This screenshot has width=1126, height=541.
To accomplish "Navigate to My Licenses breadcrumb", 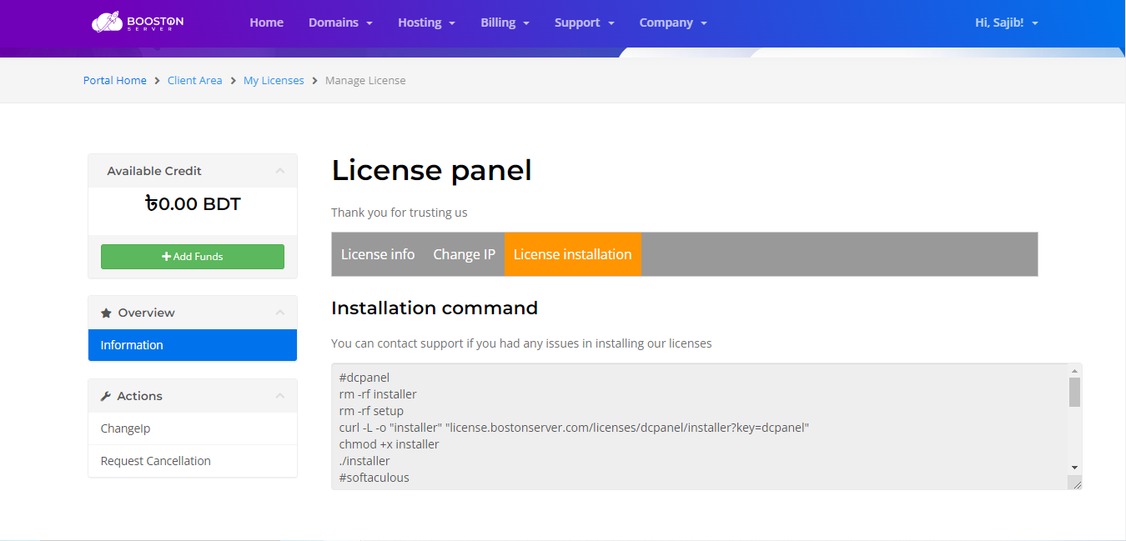I will [x=274, y=81].
